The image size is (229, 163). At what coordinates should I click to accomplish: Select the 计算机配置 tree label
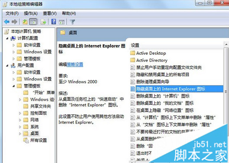28,38
